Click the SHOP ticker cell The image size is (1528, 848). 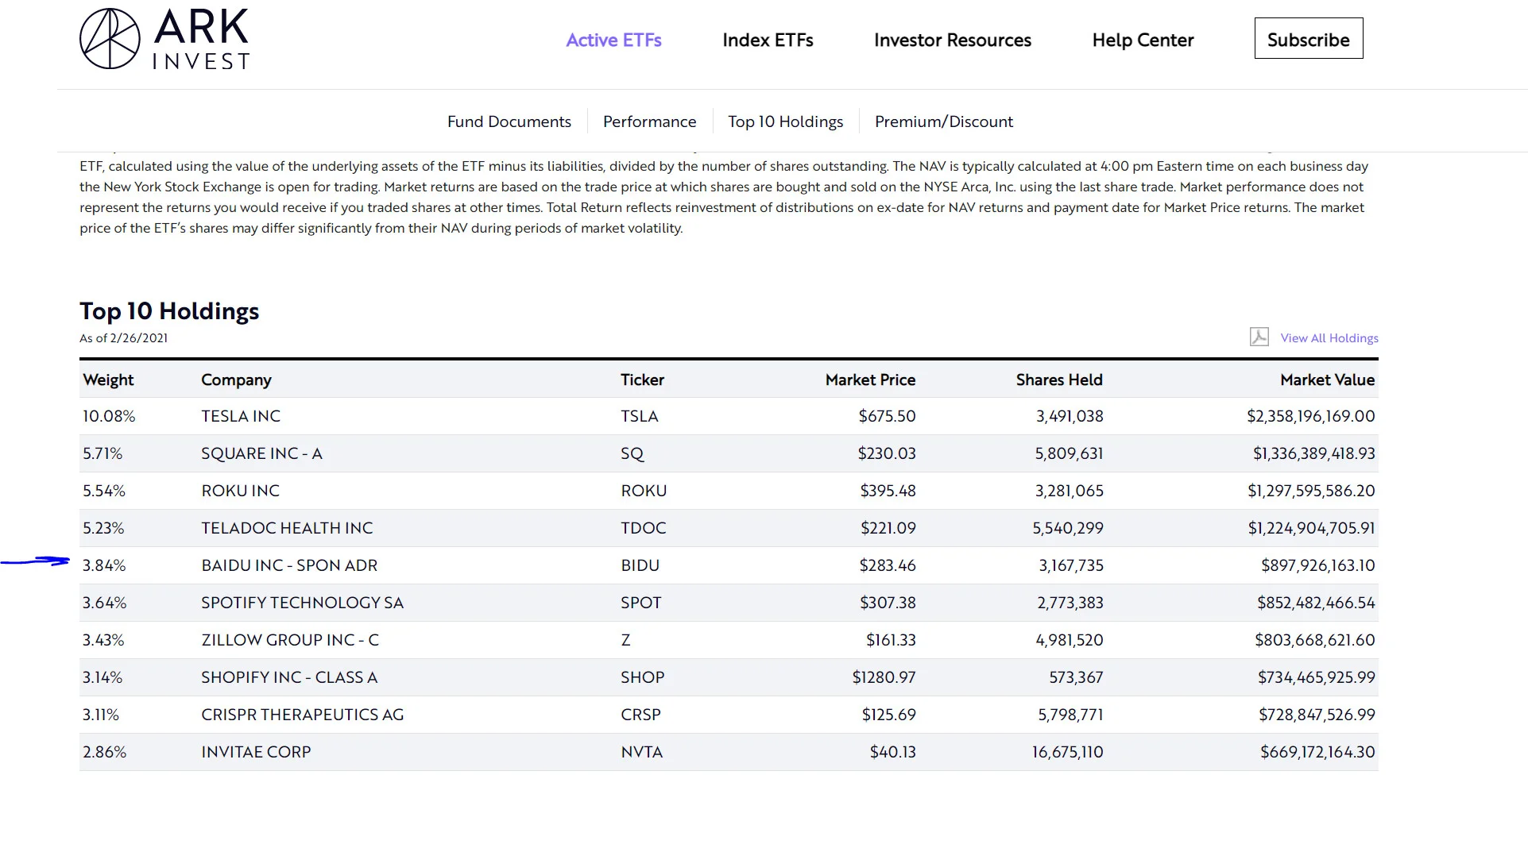click(643, 677)
